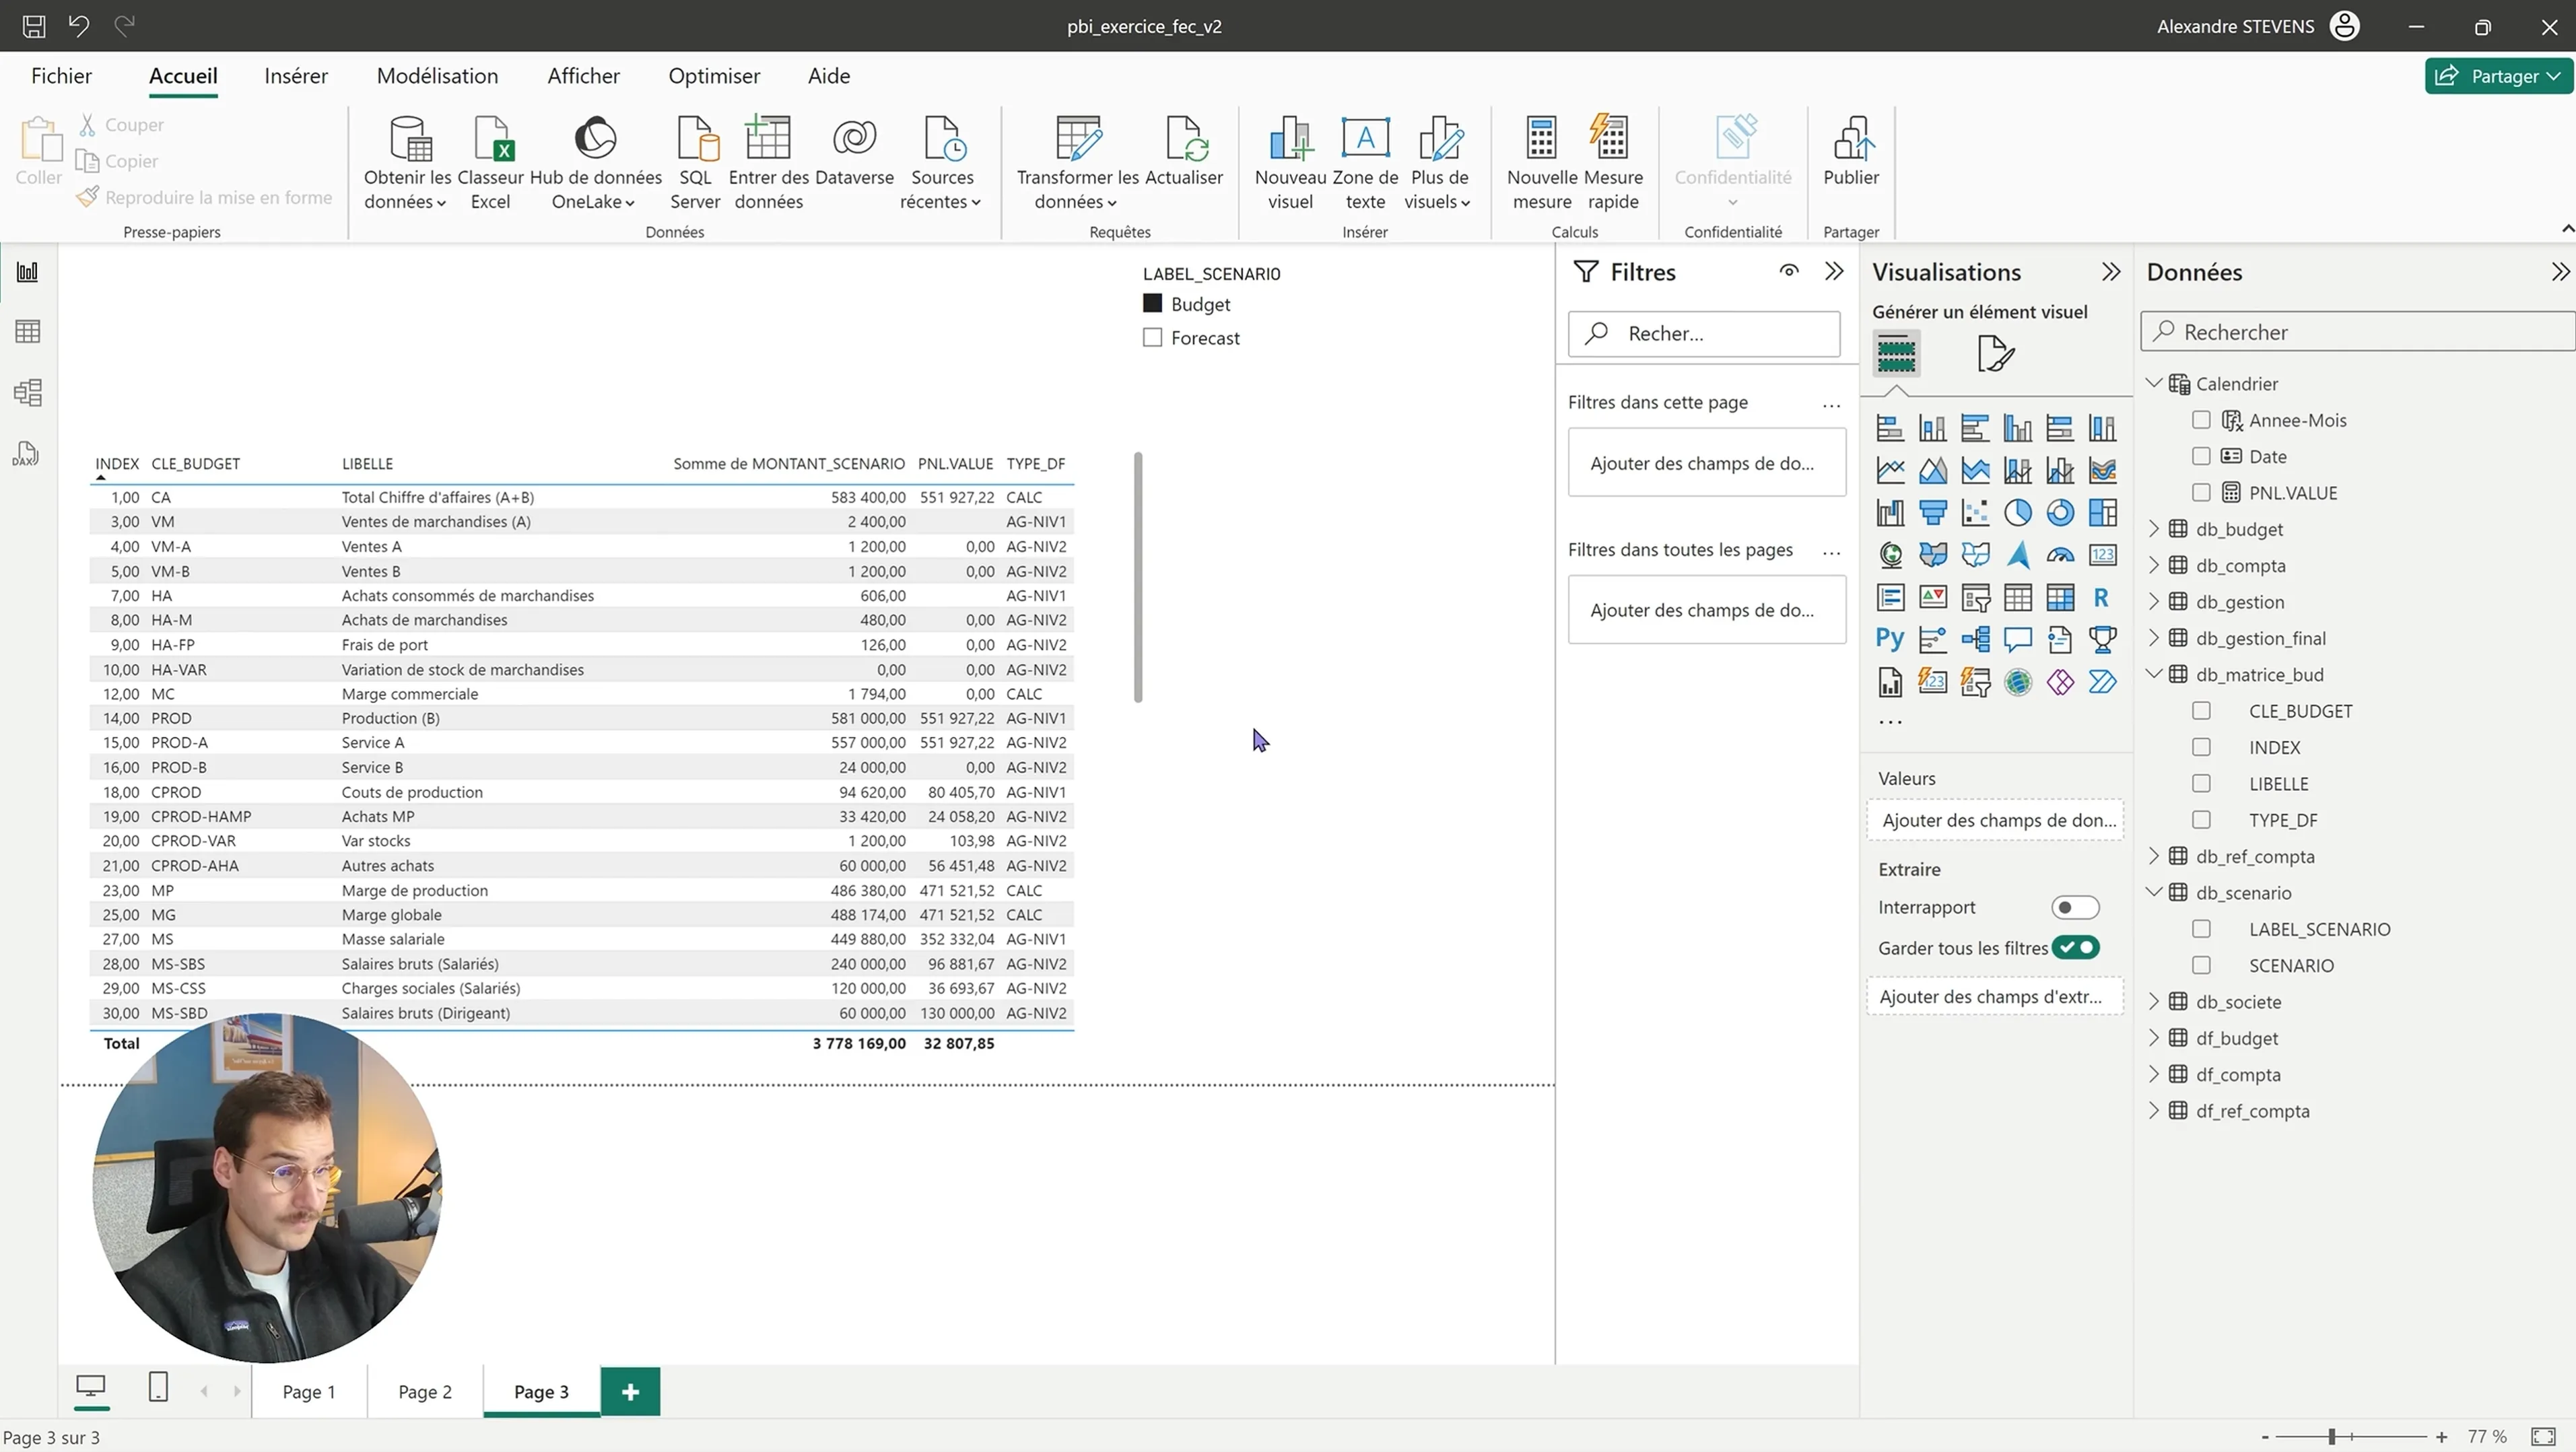
Task: Click the zoom slider handle
Action: (x=2331, y=1437)
